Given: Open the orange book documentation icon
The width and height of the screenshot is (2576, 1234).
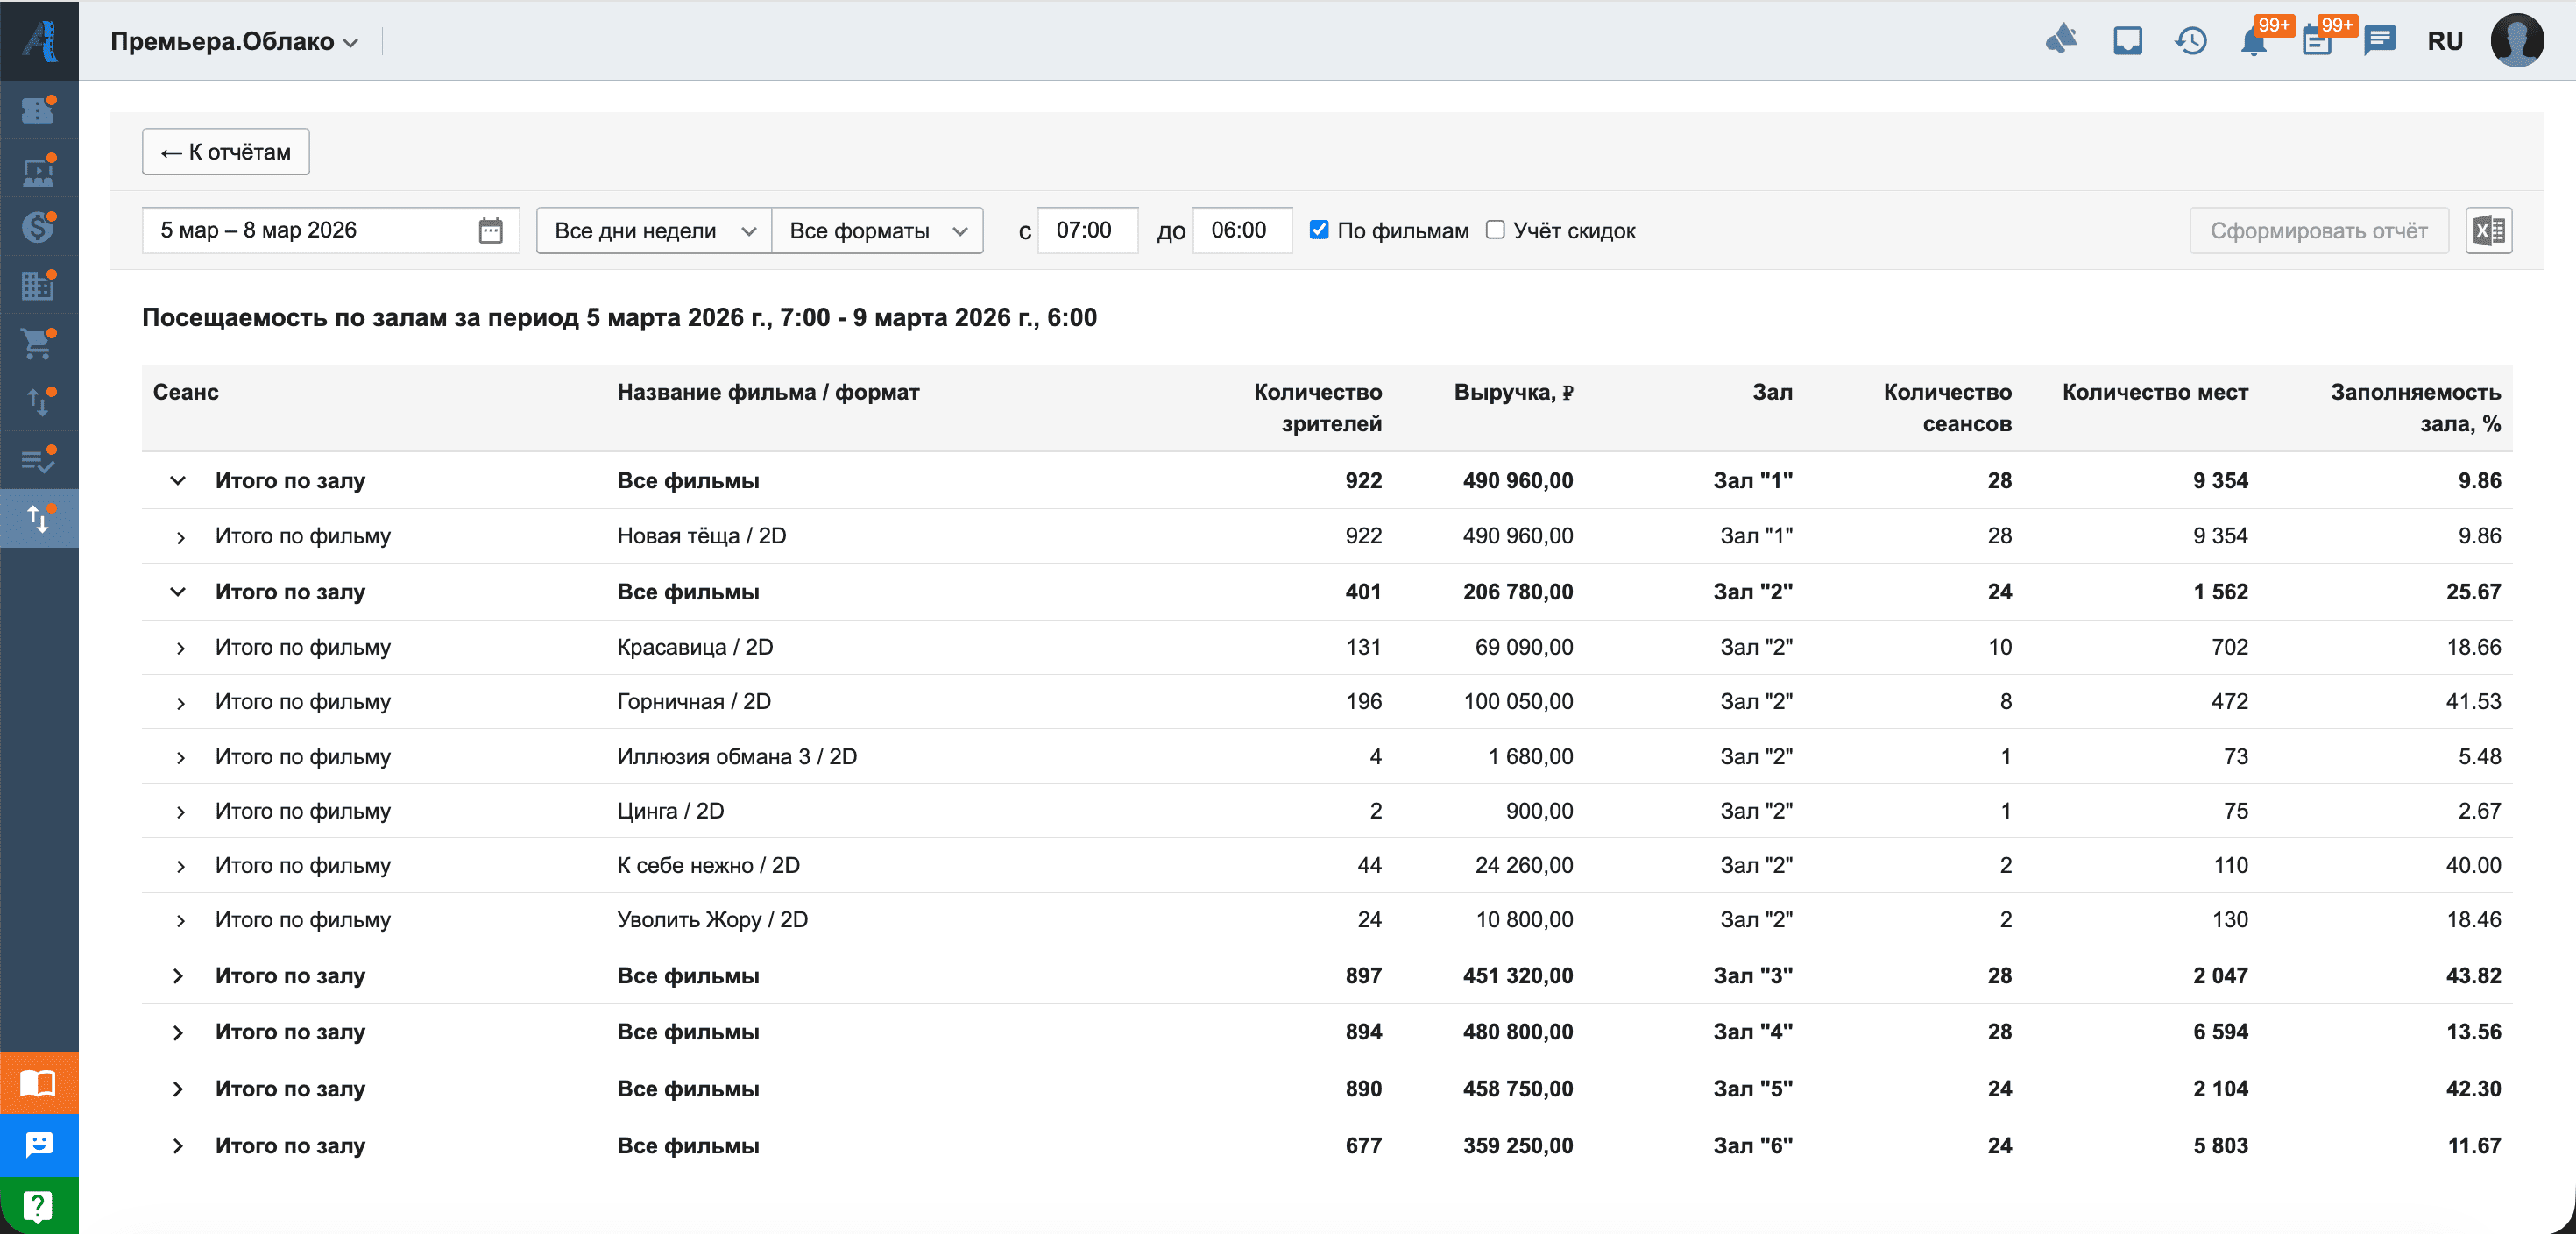Looking at the screenshot, I should 38,1083.
